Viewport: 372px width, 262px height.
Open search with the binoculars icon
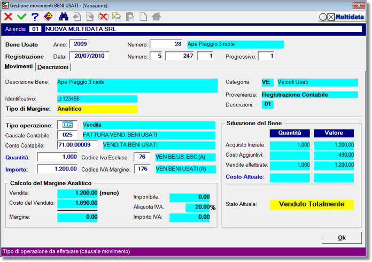64,17
